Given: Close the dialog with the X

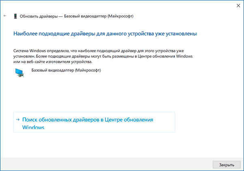Looking at the screenshot, I should click(238, 6).
